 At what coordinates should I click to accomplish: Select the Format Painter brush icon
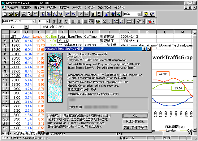tap(60, 14)
